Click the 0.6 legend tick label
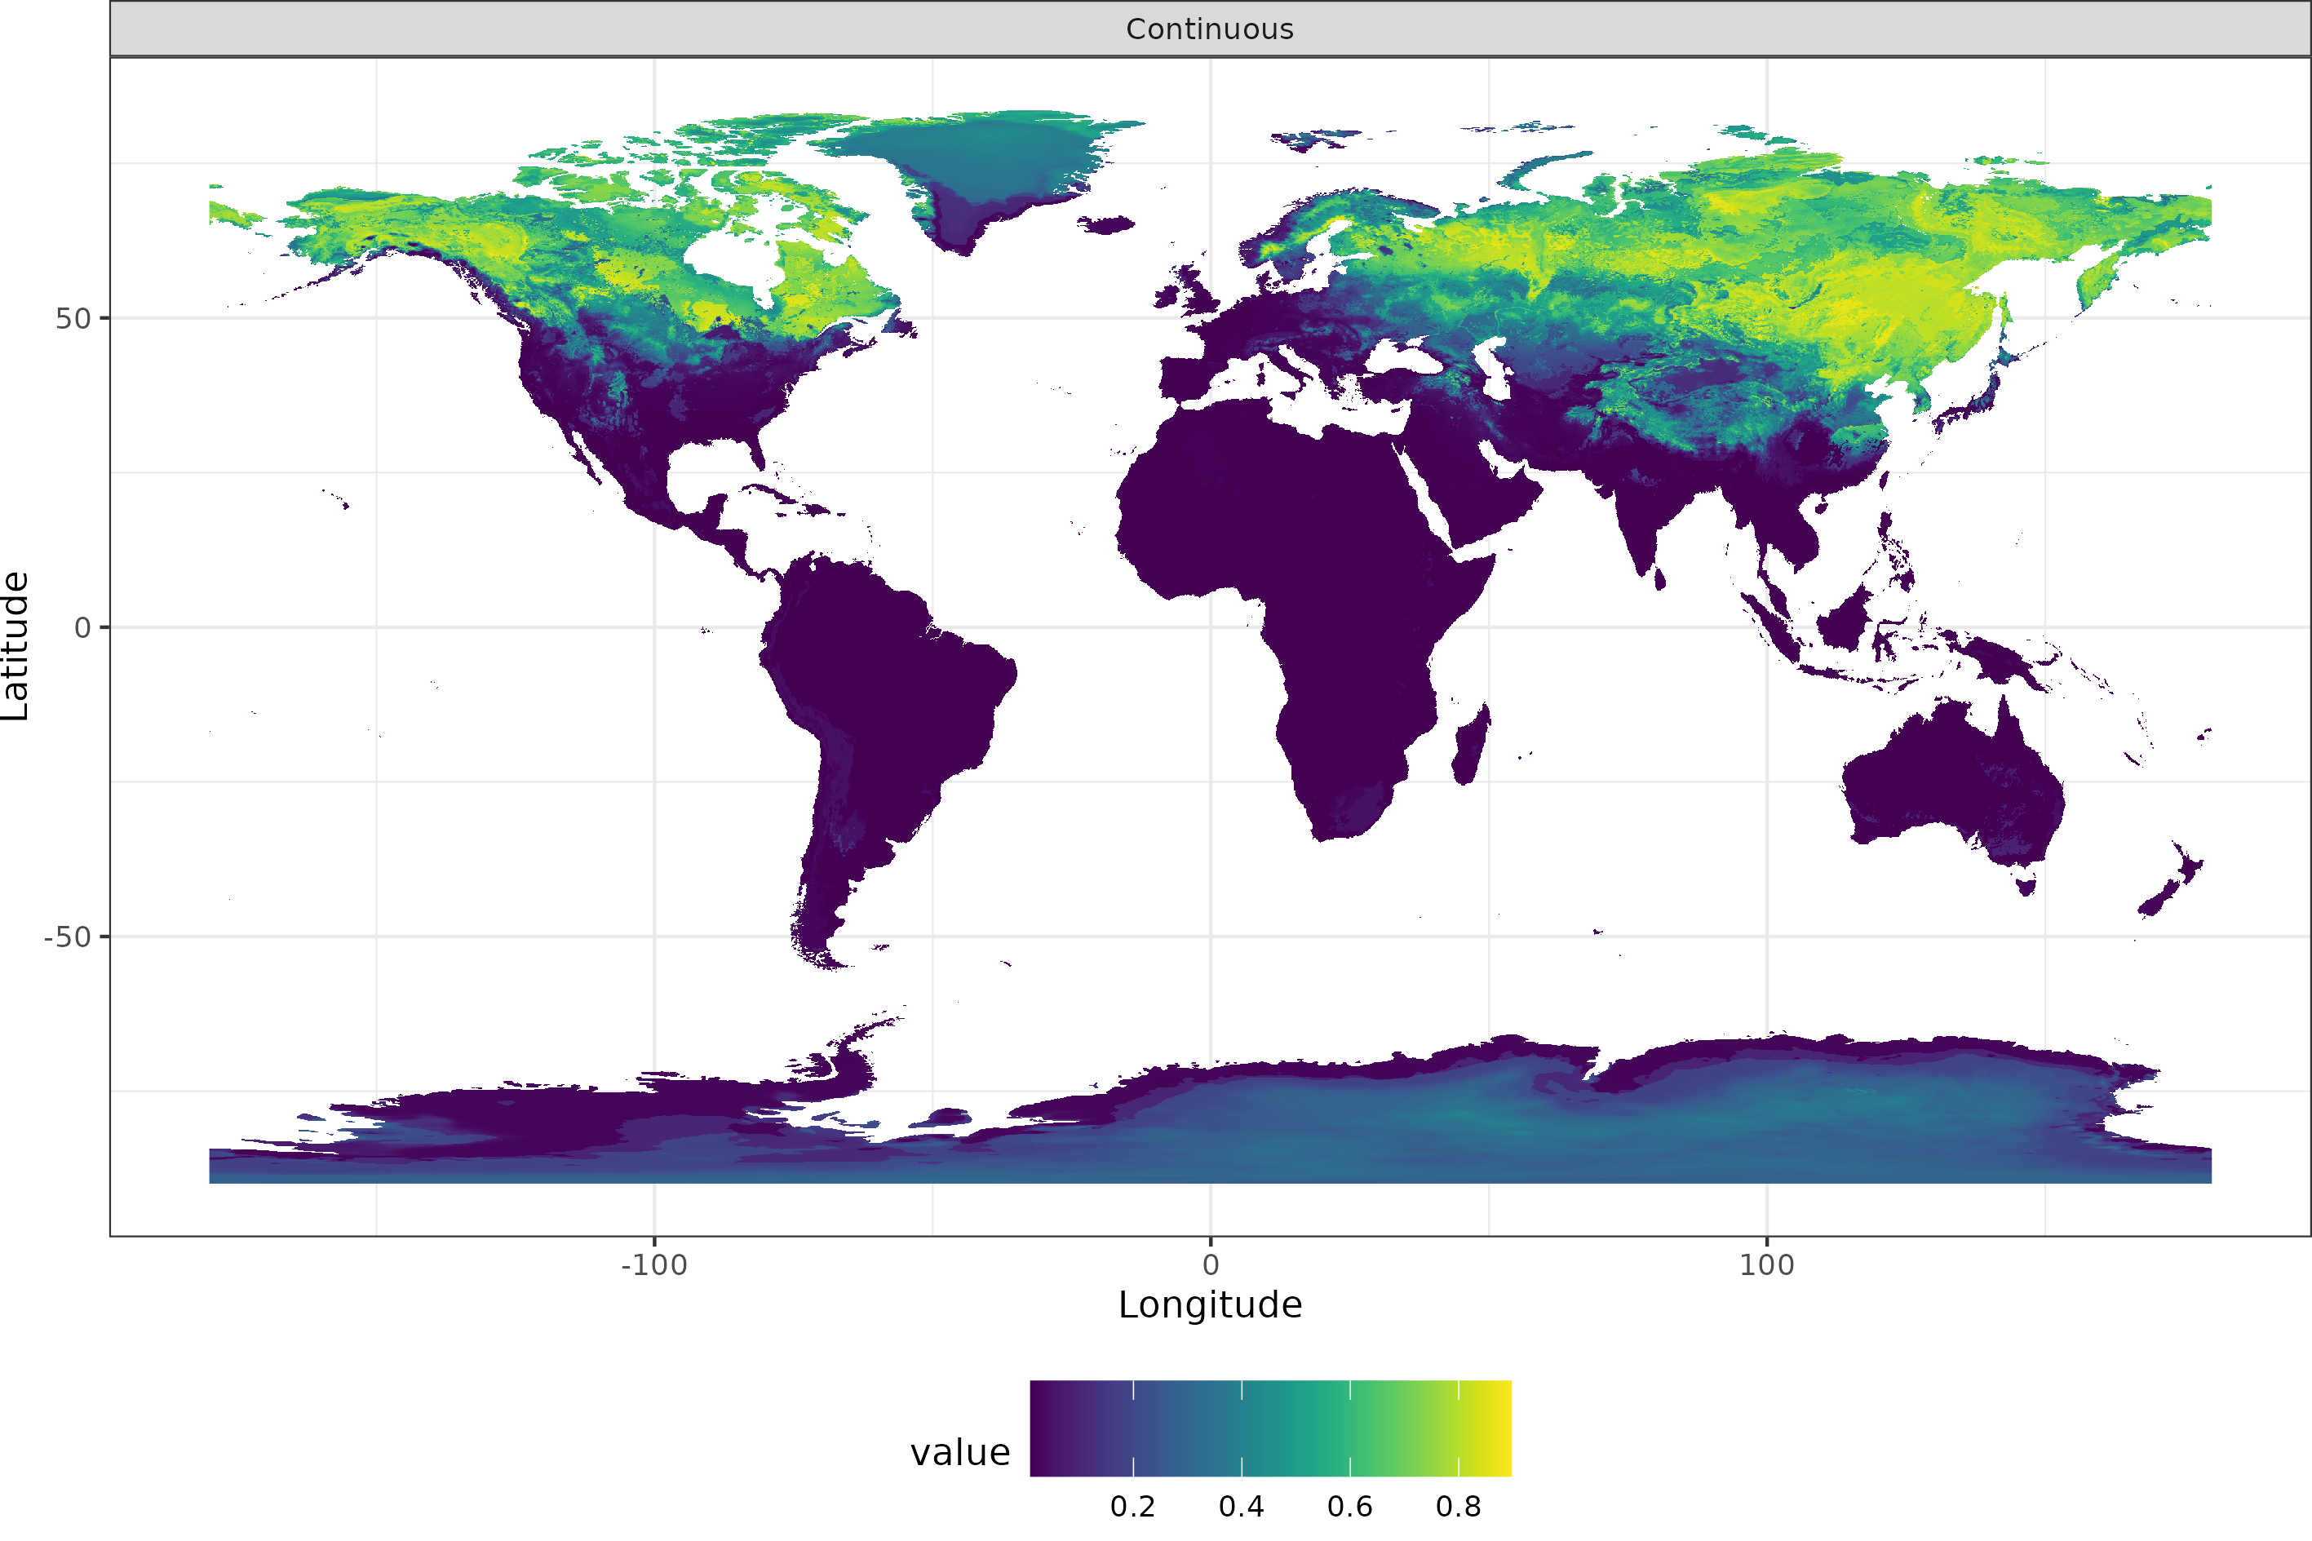 [1349, 1507]
